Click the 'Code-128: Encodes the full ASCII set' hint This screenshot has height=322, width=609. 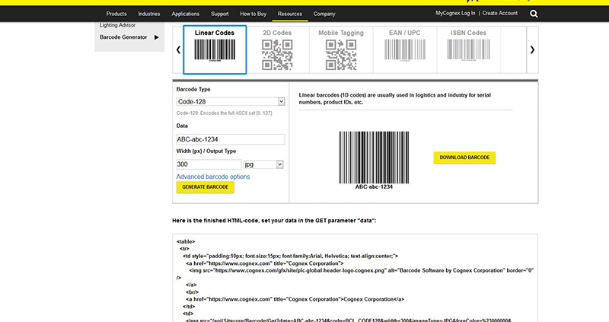(224, 113)
